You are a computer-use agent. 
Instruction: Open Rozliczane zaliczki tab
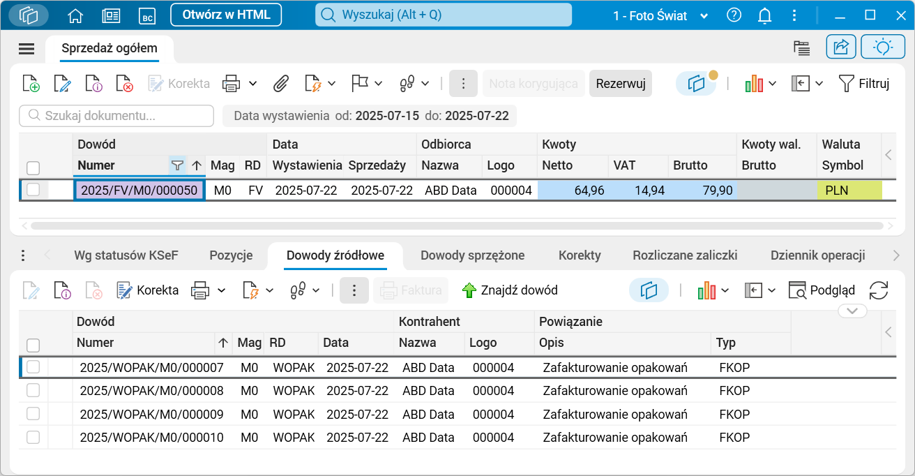click(685, 255)
